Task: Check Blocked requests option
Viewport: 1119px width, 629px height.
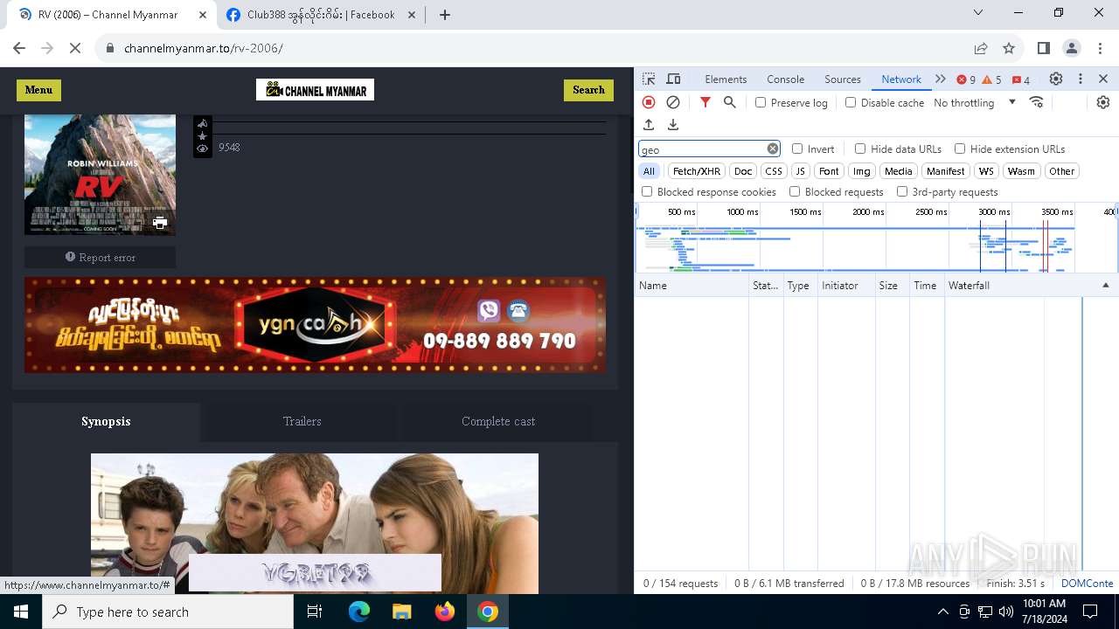Action: [x=795, y=191]
